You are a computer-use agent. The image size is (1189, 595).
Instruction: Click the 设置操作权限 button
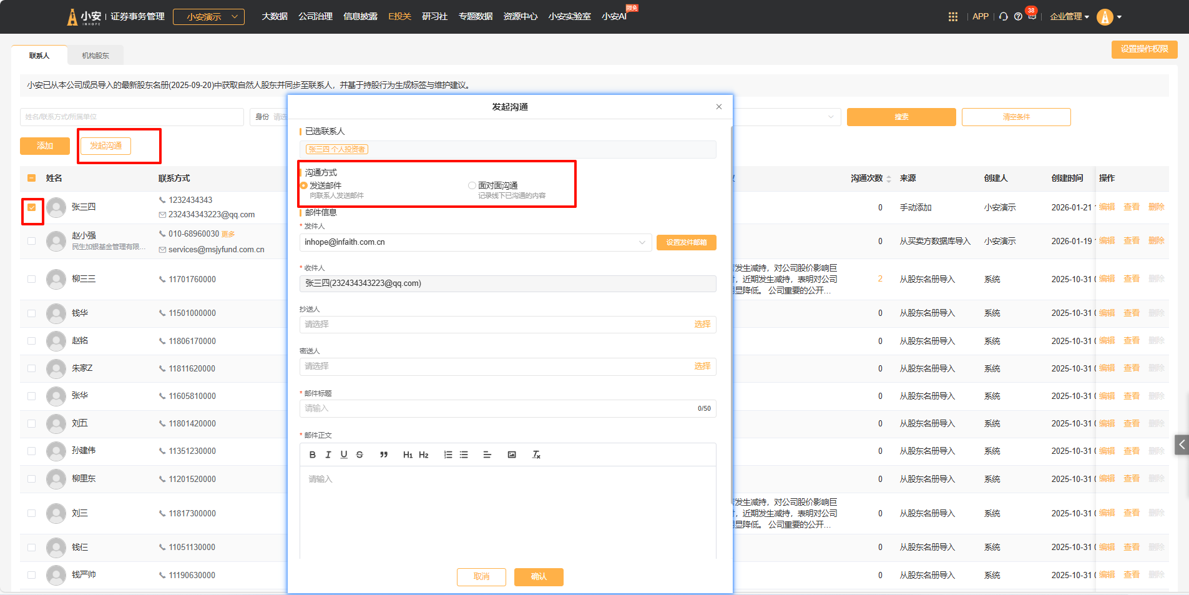pos(1144,49)
